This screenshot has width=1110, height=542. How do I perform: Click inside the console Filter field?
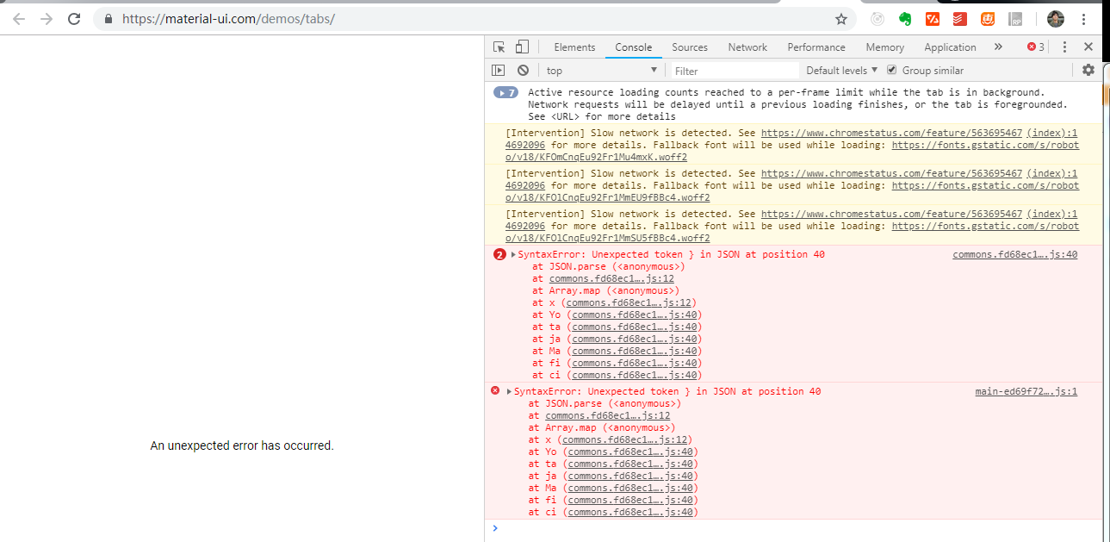[732, 70]
